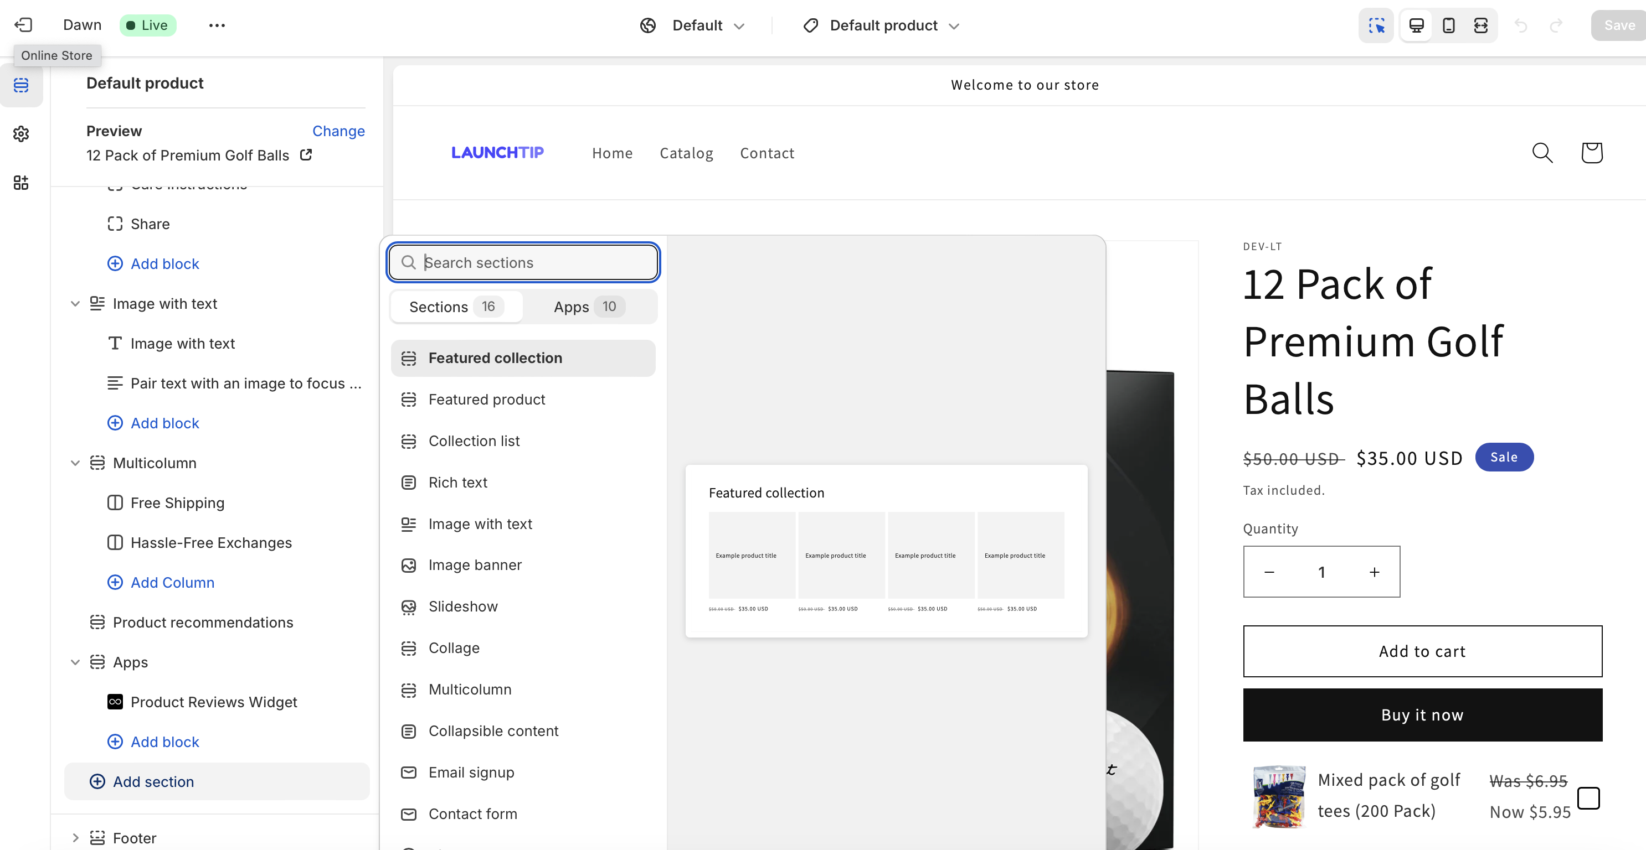The height and width of the screenshot is (850, 1646).
Task: Click the exit editor back icon
Action: tap(23, 25)
